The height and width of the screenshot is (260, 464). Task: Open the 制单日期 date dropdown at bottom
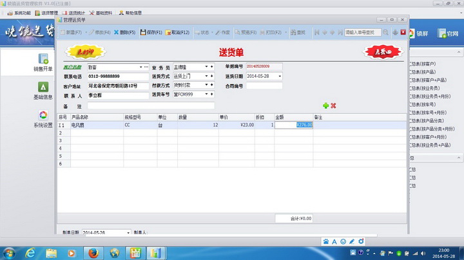point(128,232)
